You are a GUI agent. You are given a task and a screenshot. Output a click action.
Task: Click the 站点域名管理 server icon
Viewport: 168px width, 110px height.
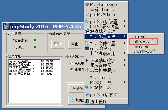(x=87, y=31)
